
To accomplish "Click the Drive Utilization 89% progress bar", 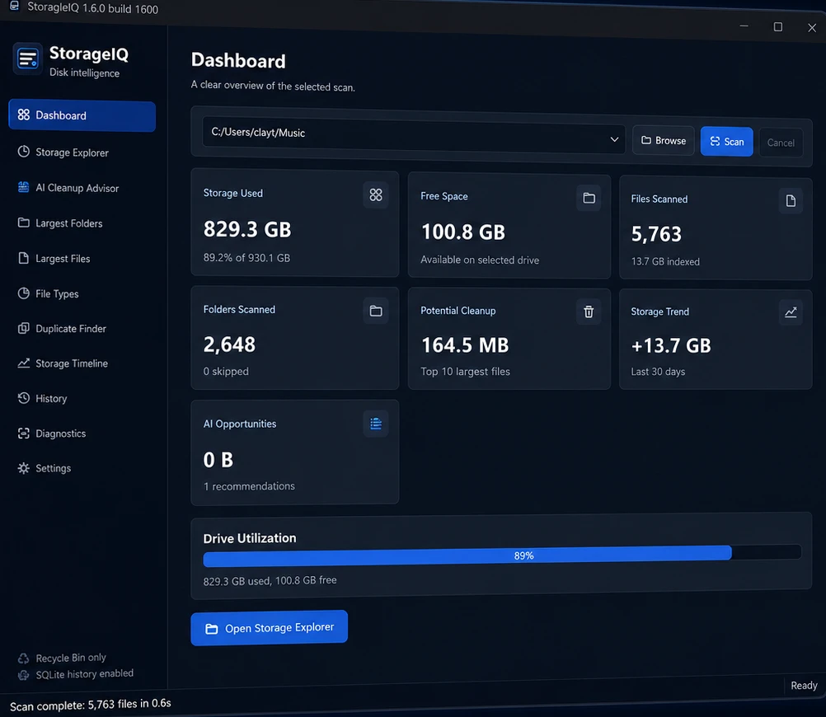I will [x=502, y=555].
